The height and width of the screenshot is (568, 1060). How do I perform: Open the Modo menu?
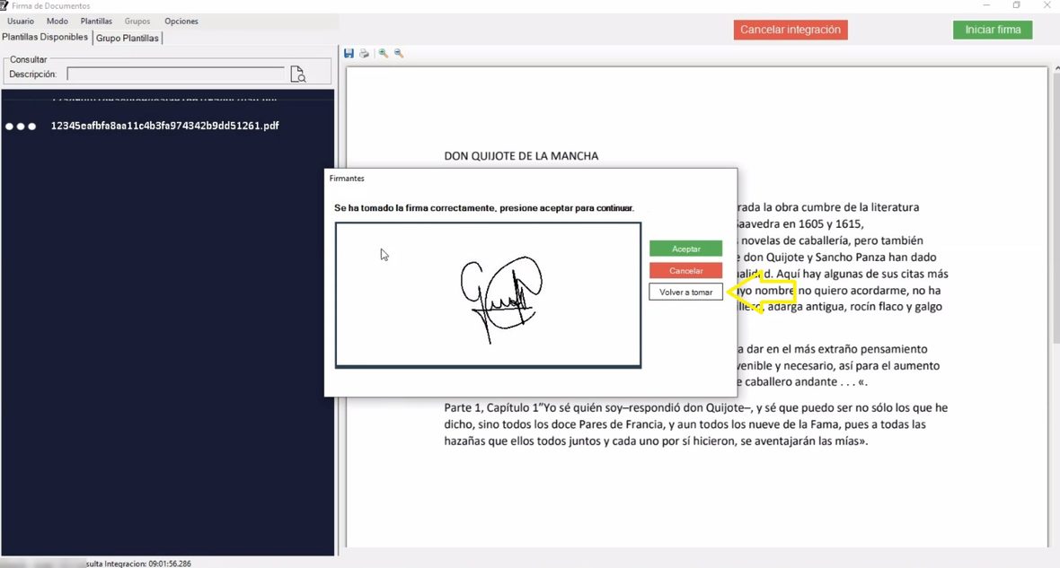(57, 21)
